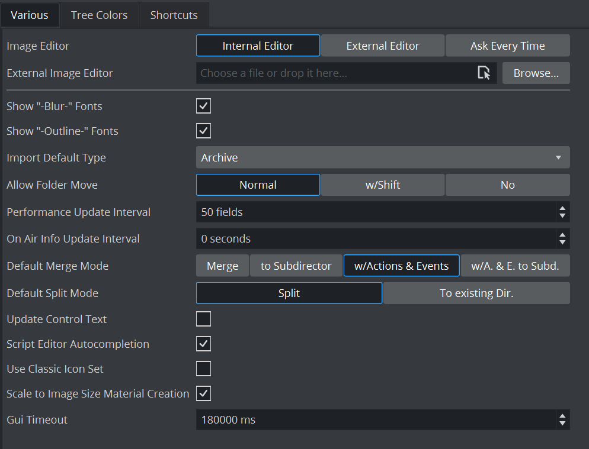This screenshot has height=449, width=589.
Task: Open the Import Default Type dropdown
Action: point(382,158)
